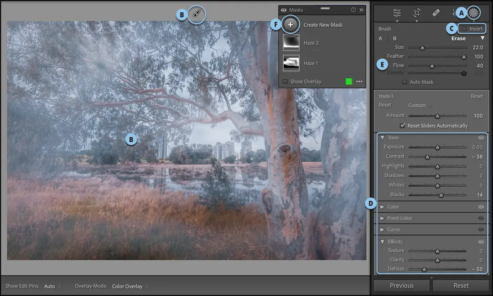Image resolution: width=493 pixels, height=296 pixels.
Task: Click the Exposure value 0.00
Action: pyautogui.click(x=477, y=147)
